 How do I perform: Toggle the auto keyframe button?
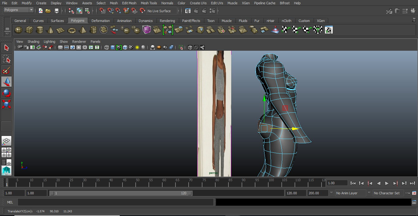click(407, 193)
